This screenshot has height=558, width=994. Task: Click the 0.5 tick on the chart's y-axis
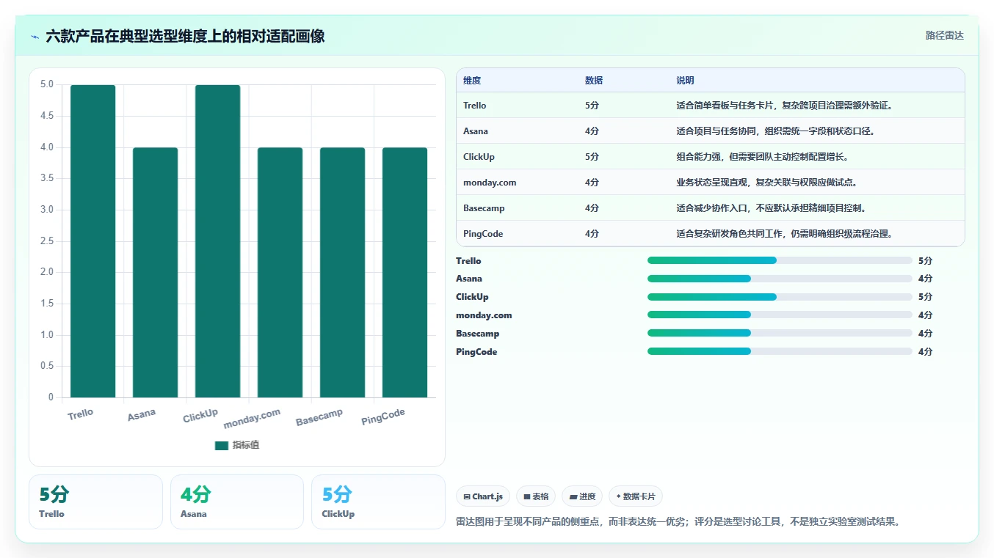47,366
